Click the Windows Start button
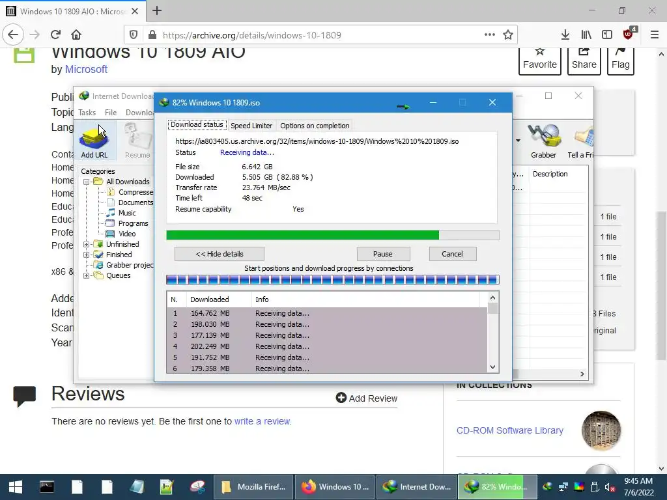Image resolution: width=667 pixels, height=500 pixels. (x=16, y=487)
